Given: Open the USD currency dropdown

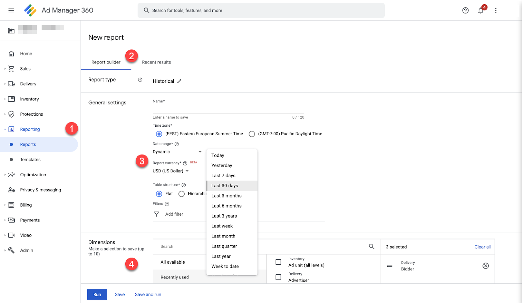Looking at the screenshot, I should tap(171, 171).
